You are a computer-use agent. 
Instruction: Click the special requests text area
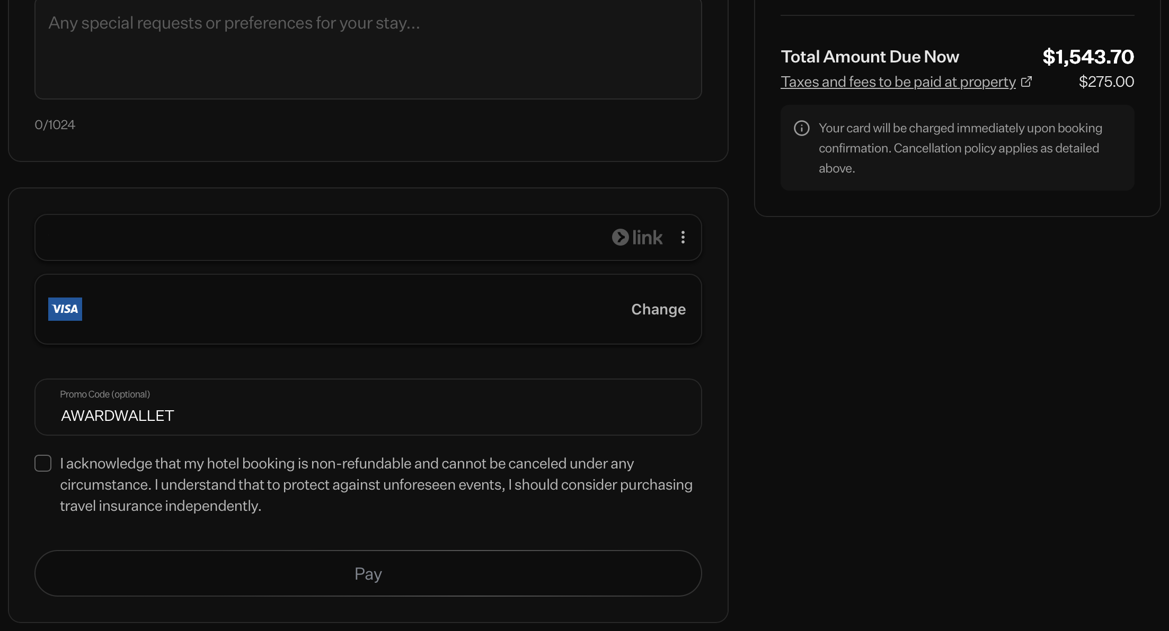368,48
